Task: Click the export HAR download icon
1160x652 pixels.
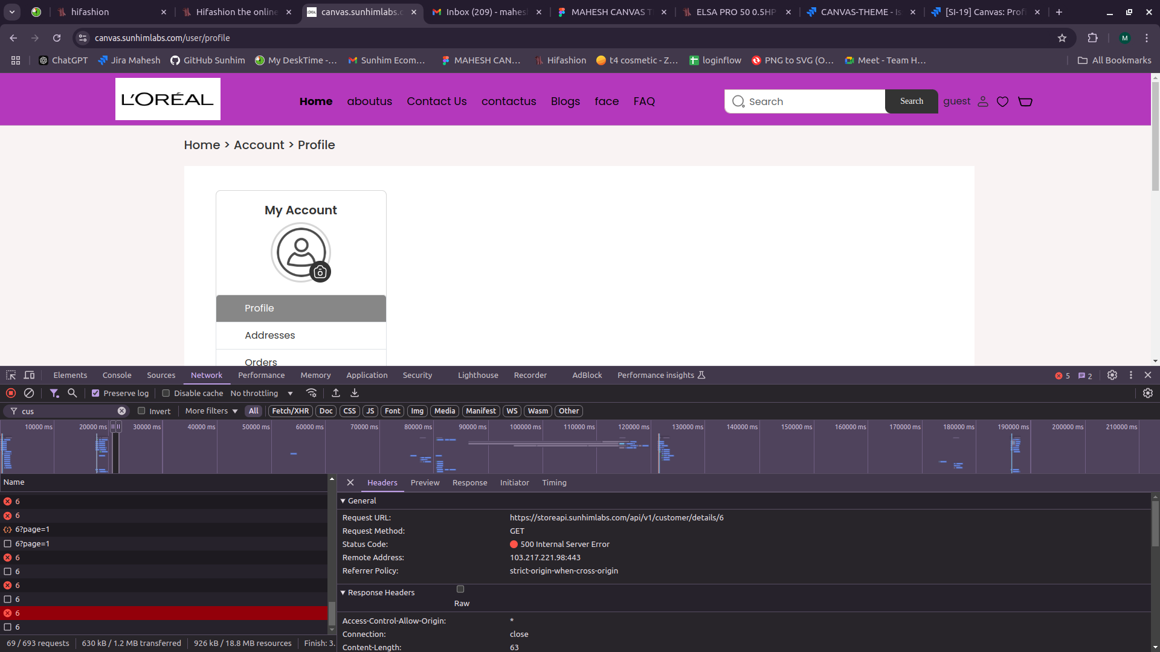Action: pos(355,393)
